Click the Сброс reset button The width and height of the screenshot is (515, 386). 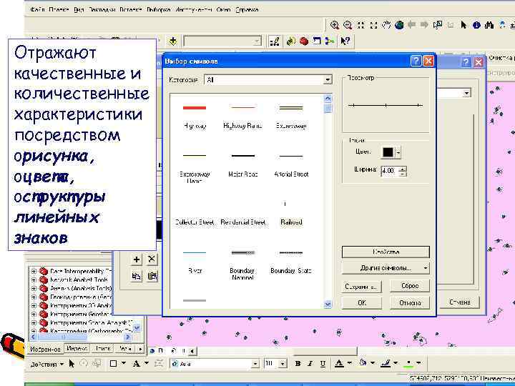click(x=410, y=286)
